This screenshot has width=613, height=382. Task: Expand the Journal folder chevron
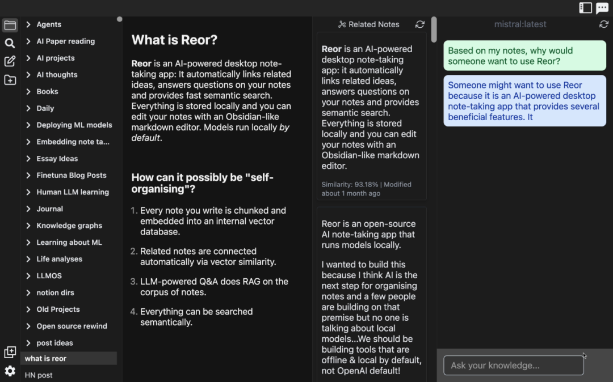[x=28, y=209]
